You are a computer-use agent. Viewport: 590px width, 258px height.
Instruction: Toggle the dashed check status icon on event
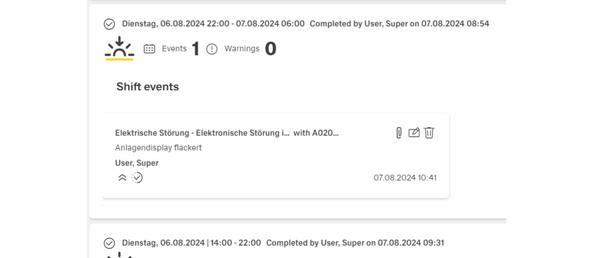pyautogui.click(x=137, y=178)
